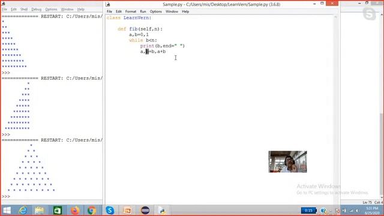Open the File menu in the Shell window

[x=4, y=10]
